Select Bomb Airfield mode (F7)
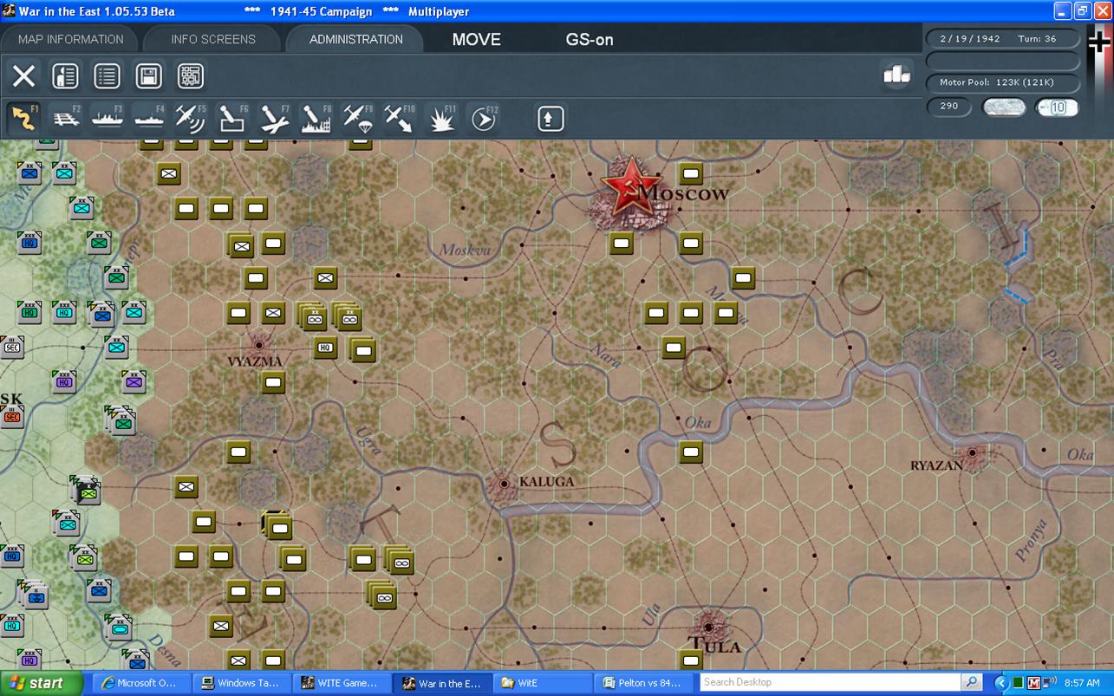Viewport: 1114px width, 696px height. tap(274, 119)
